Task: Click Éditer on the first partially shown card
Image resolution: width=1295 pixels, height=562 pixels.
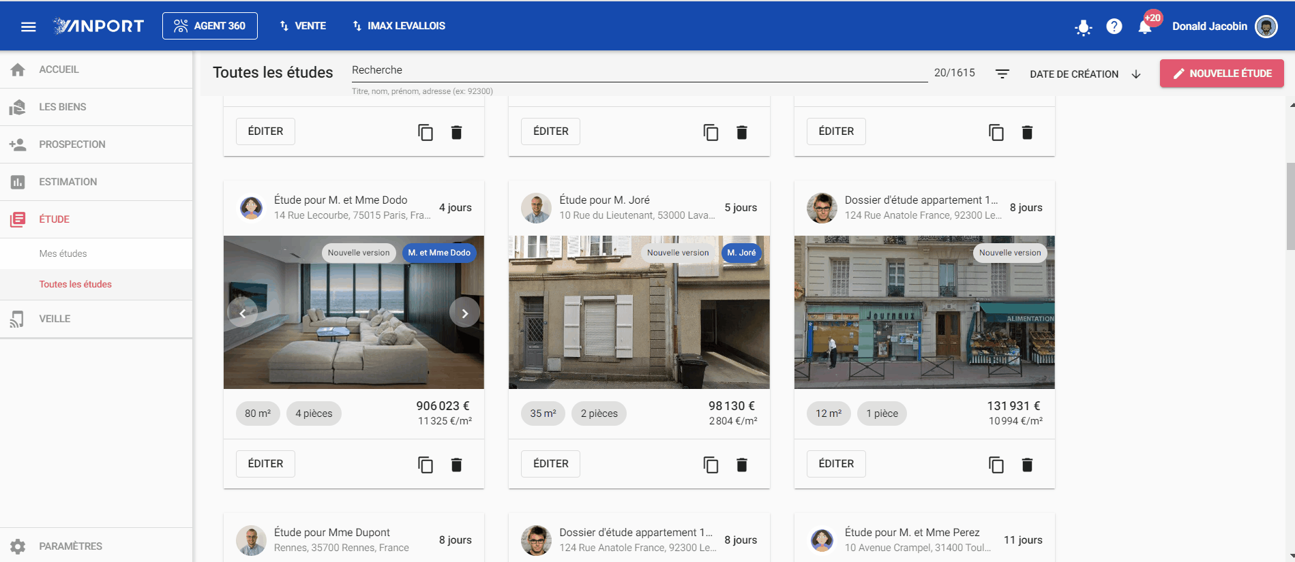Action: point(265,131)
